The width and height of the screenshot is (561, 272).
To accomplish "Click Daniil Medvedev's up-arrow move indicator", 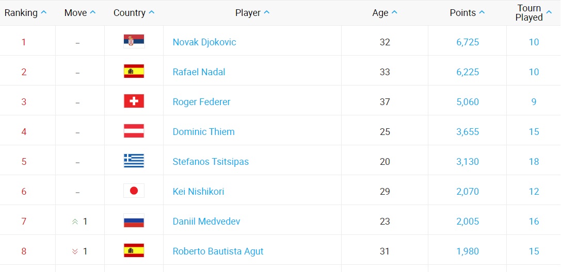I will coord(75,222).
